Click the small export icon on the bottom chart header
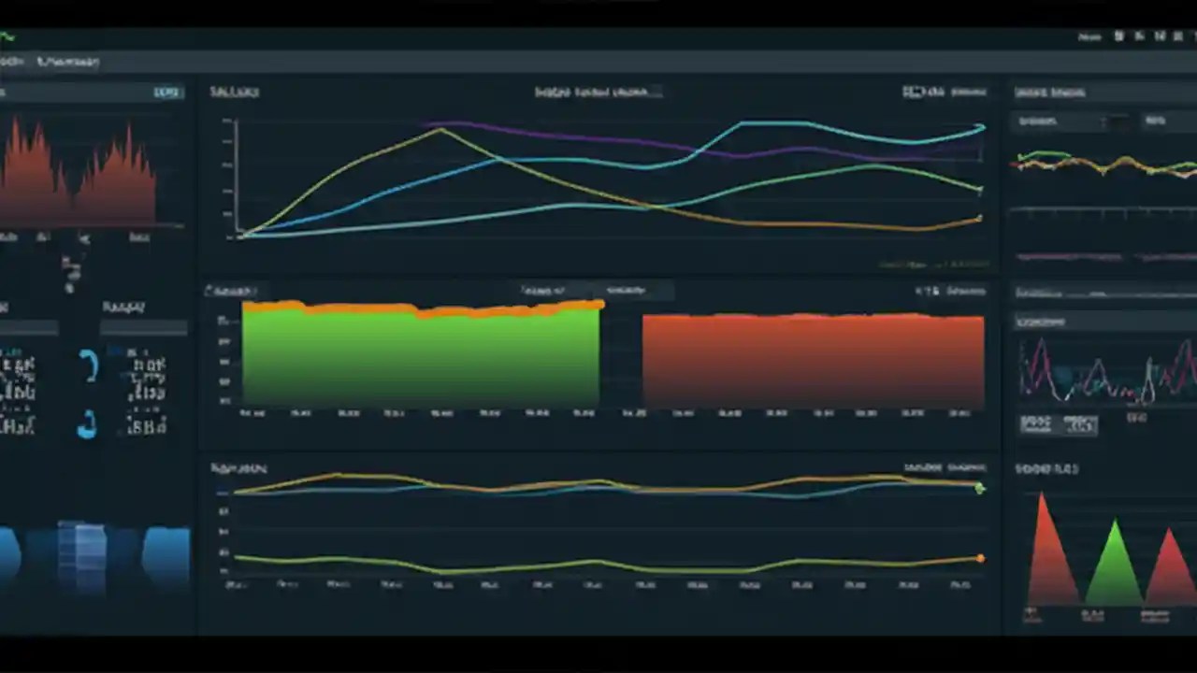 968,465
